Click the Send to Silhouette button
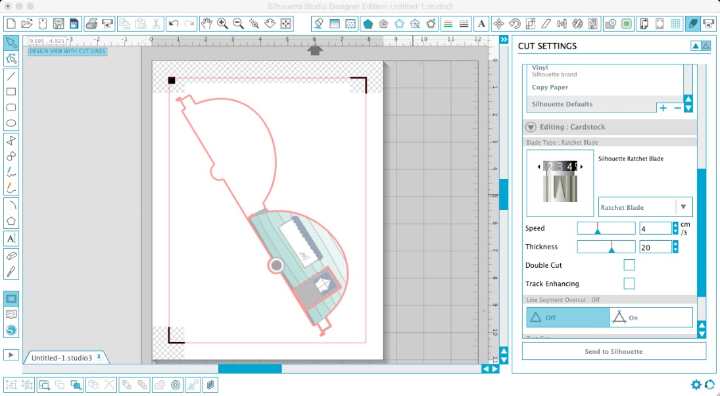Image resolution: width=720 pixels, height=396 pixels. 613,351
